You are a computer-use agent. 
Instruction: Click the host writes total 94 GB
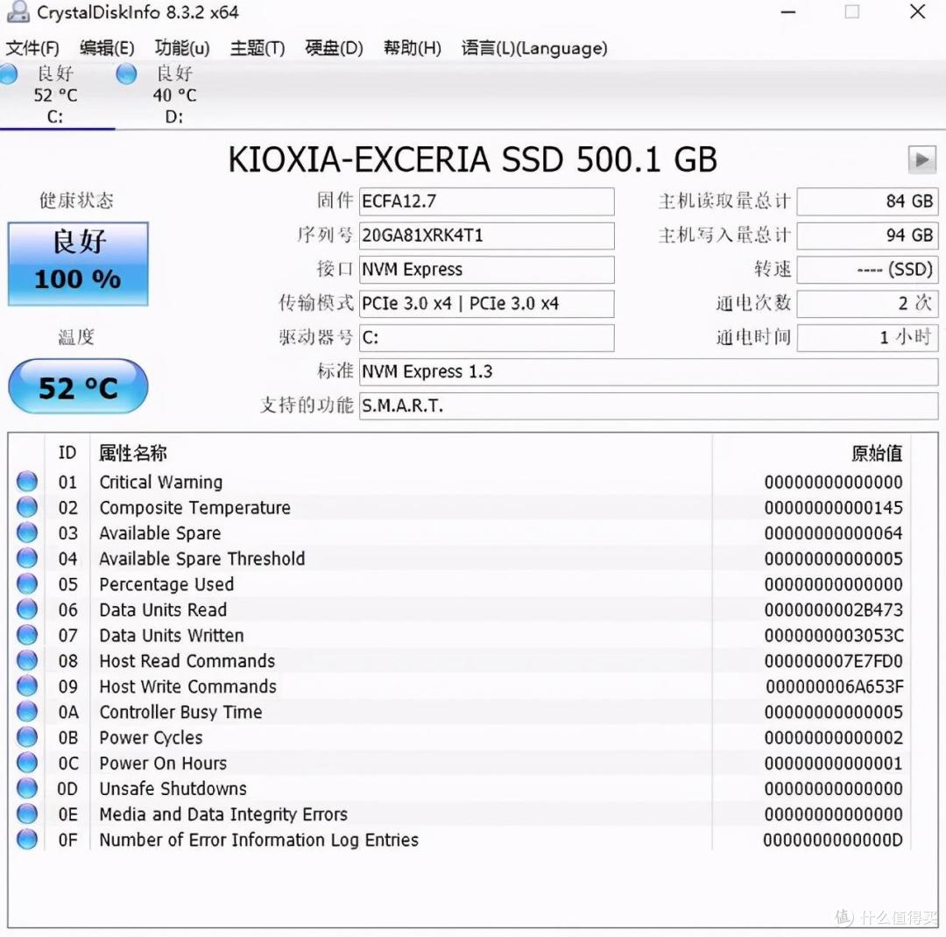867,236
